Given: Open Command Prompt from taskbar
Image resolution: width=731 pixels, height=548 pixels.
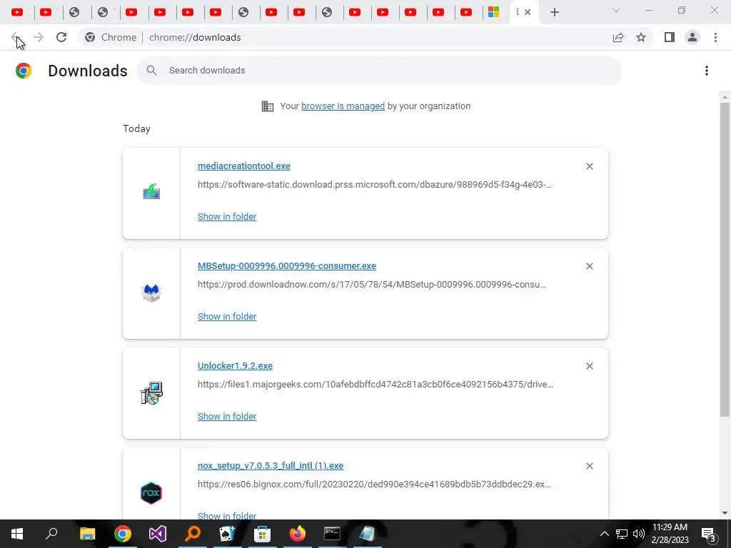Looking at the screenshot, I should [x=332, y=534].
